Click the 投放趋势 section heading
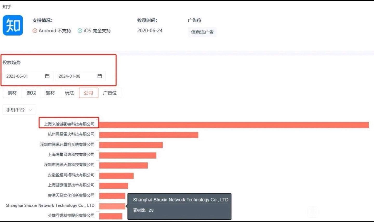 tap(11, 62)
